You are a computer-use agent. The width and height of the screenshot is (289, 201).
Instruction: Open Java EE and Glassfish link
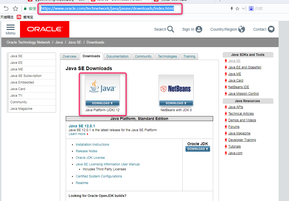coord(245,67)
